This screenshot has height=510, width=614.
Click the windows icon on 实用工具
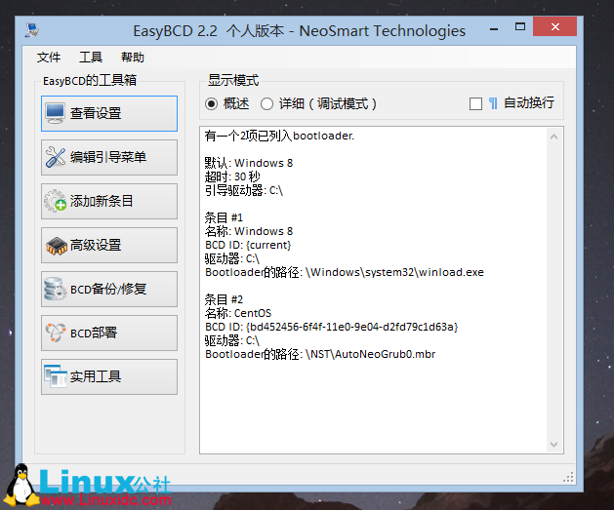[56, 376]
